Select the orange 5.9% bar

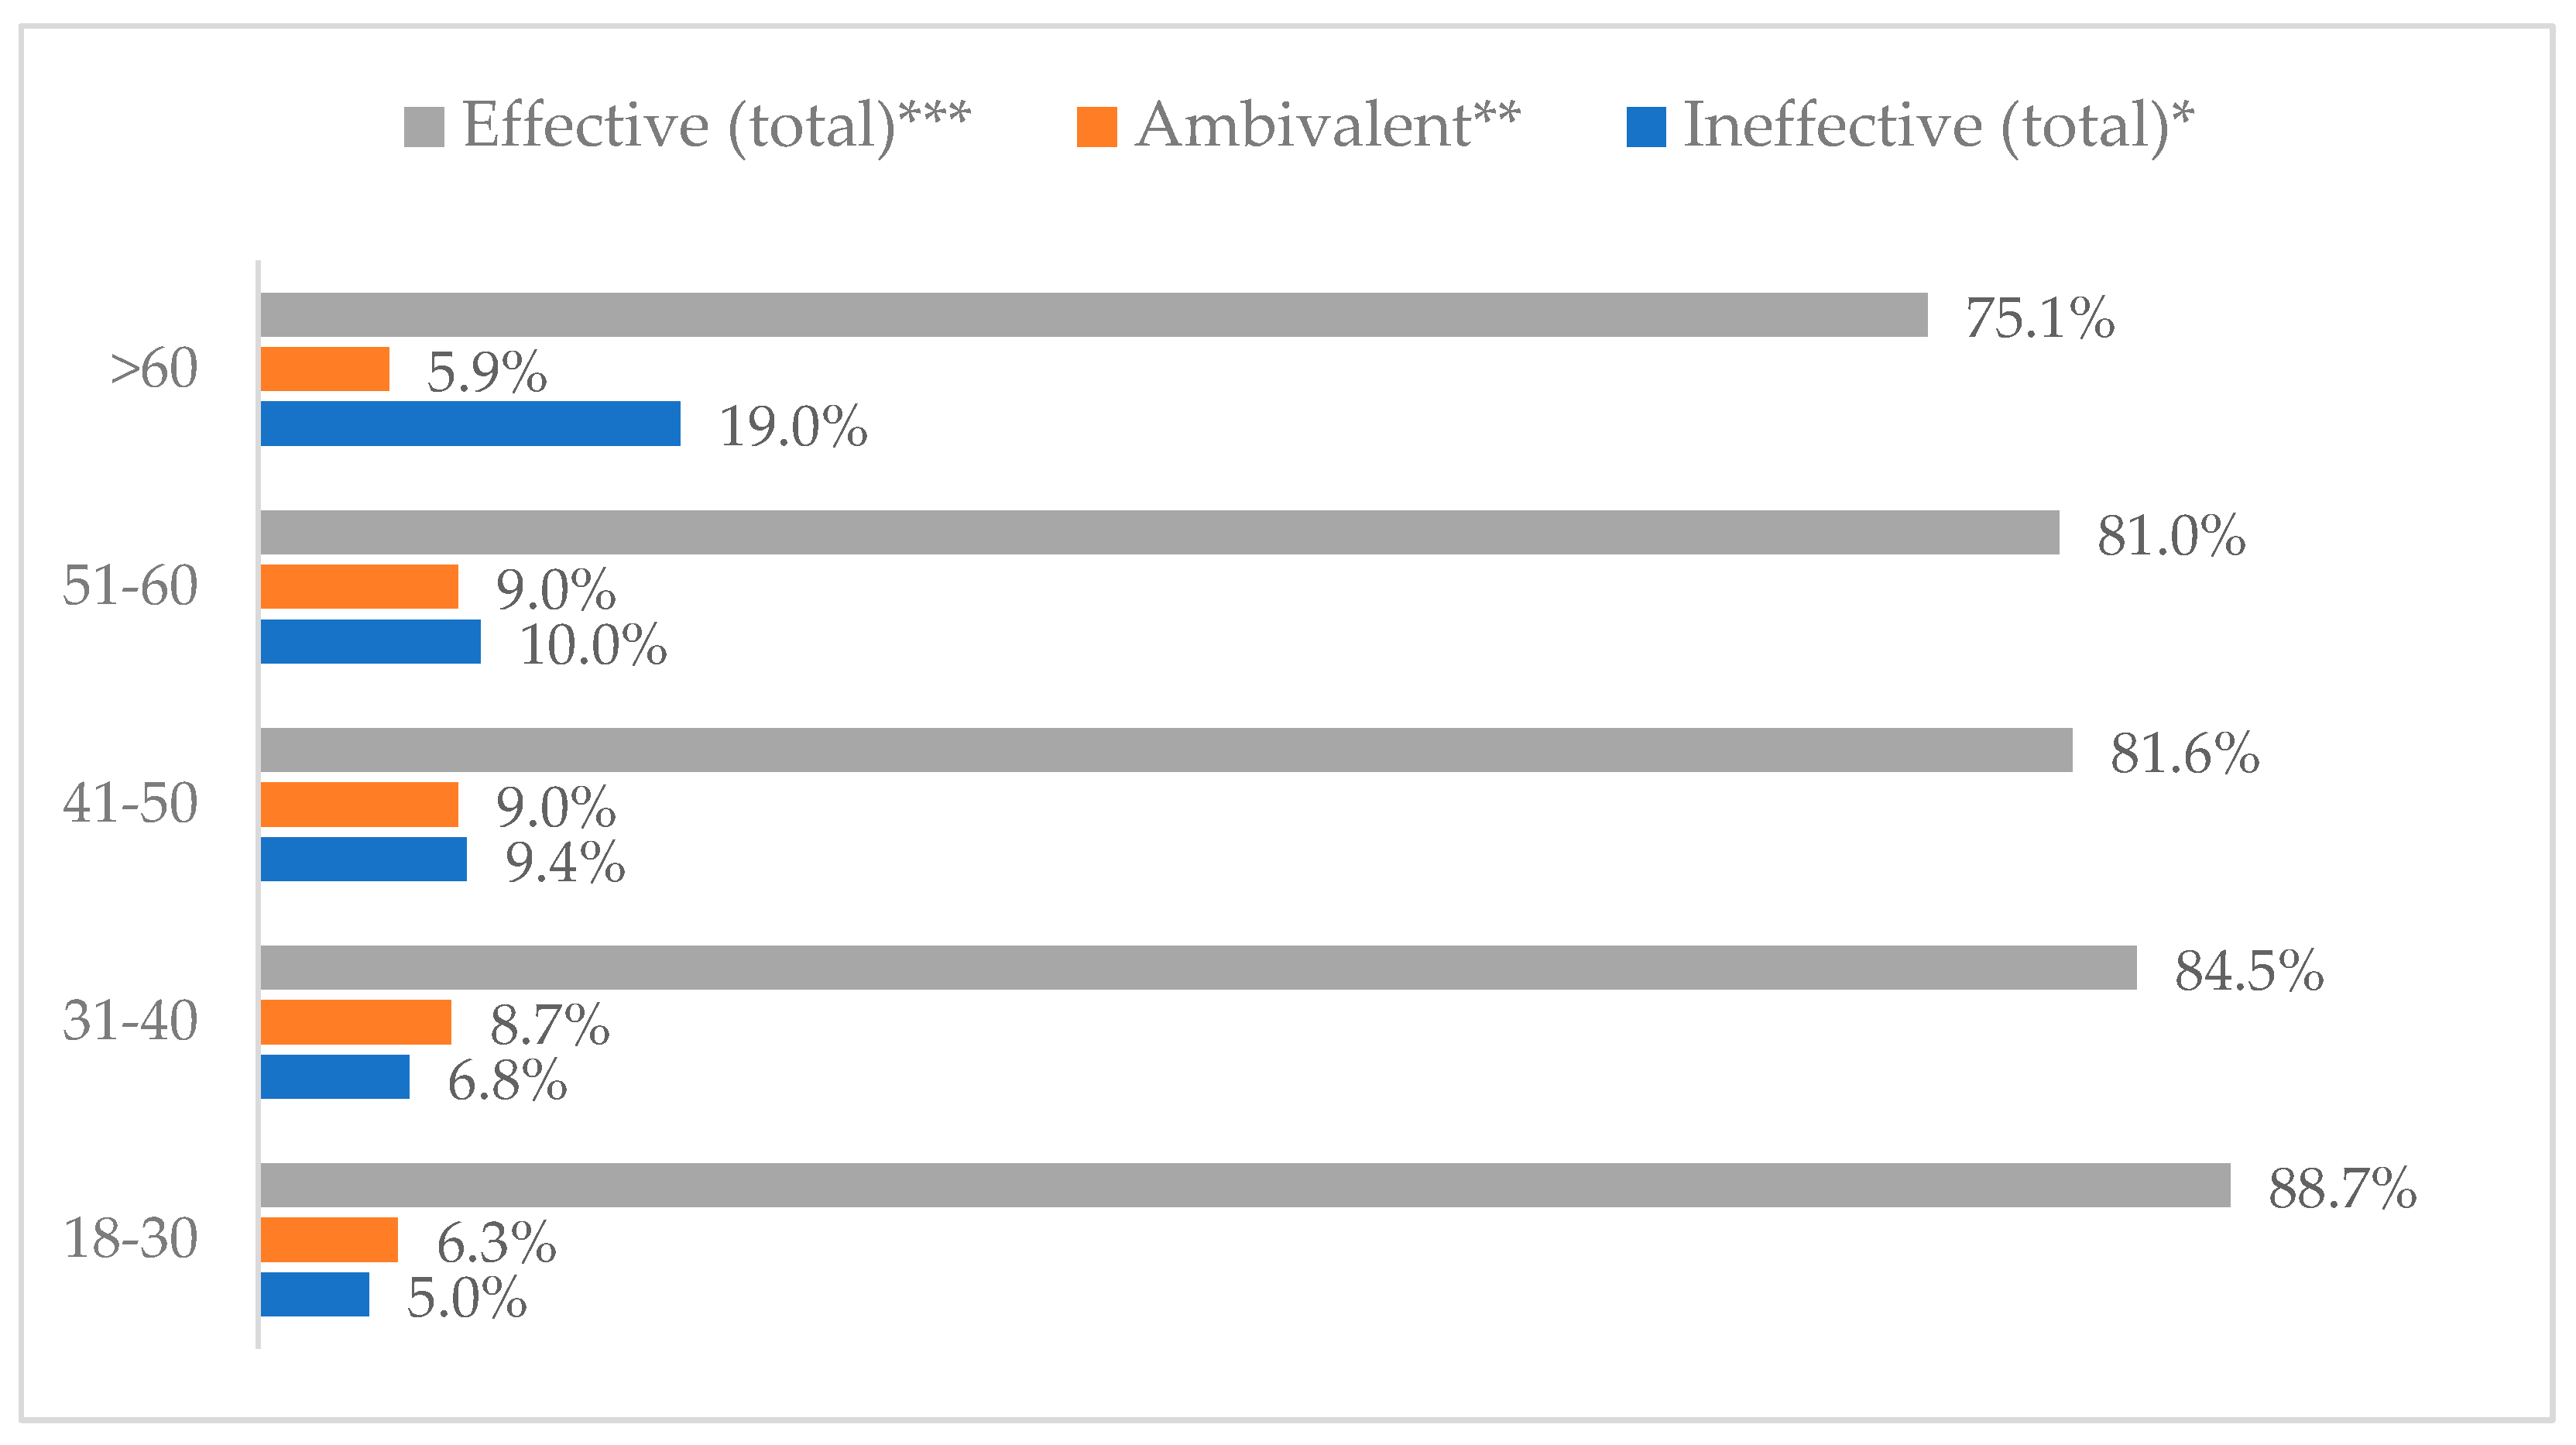[x=325, y=369]
